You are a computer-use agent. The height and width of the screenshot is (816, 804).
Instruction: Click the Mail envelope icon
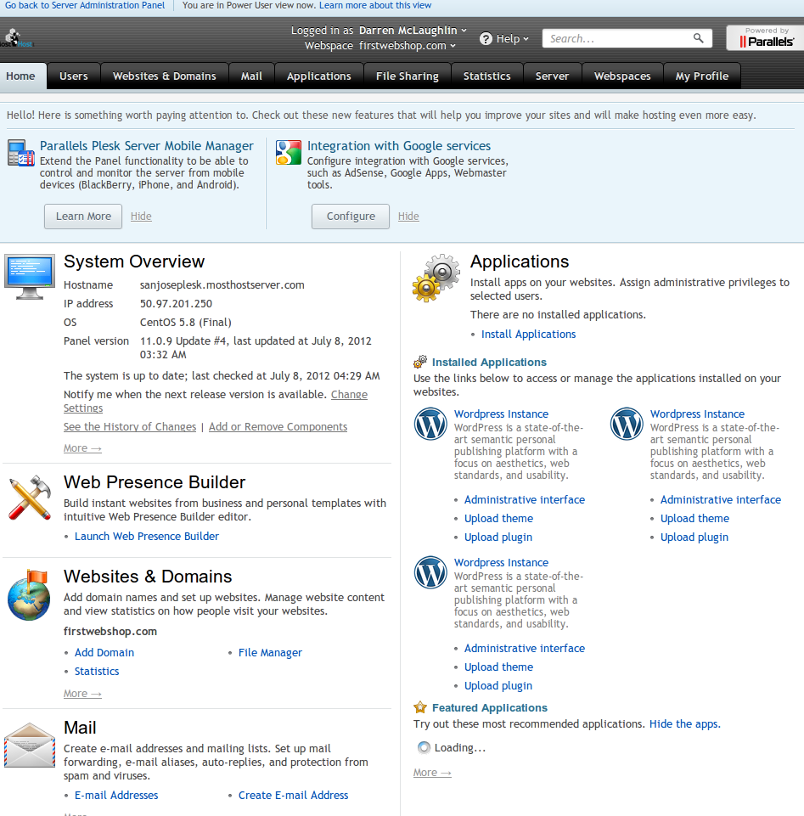pos(30,746)
